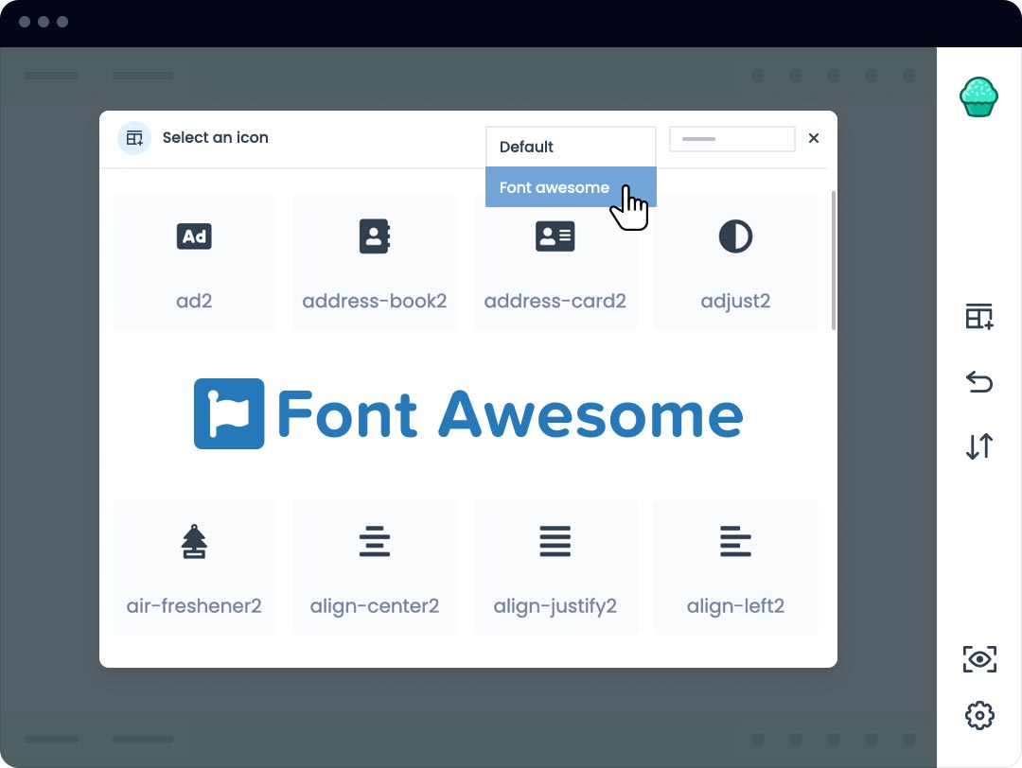Click the "align-center2" label
Viewport: 1022px width, 768px height.
pos(375,606)
